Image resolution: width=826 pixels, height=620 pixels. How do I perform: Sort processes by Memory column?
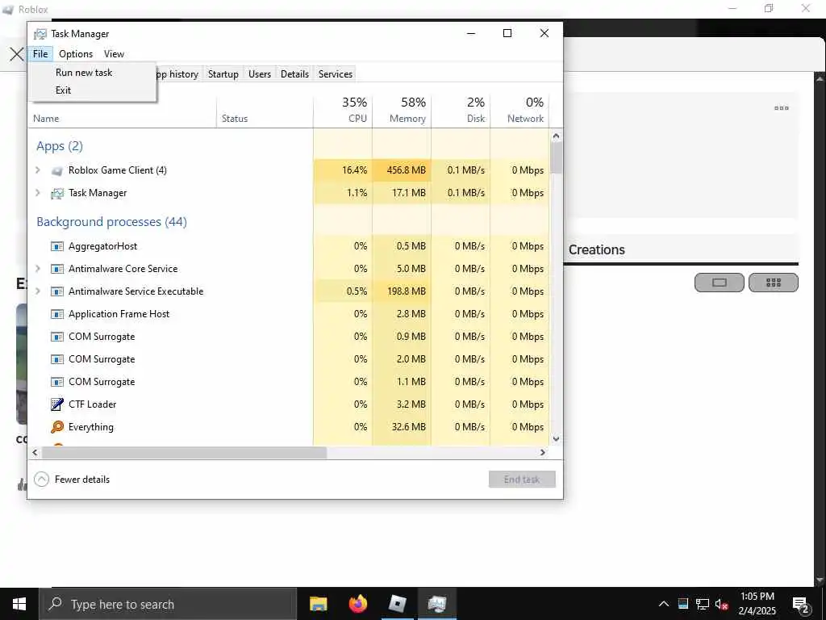click(x=402, y=110)
